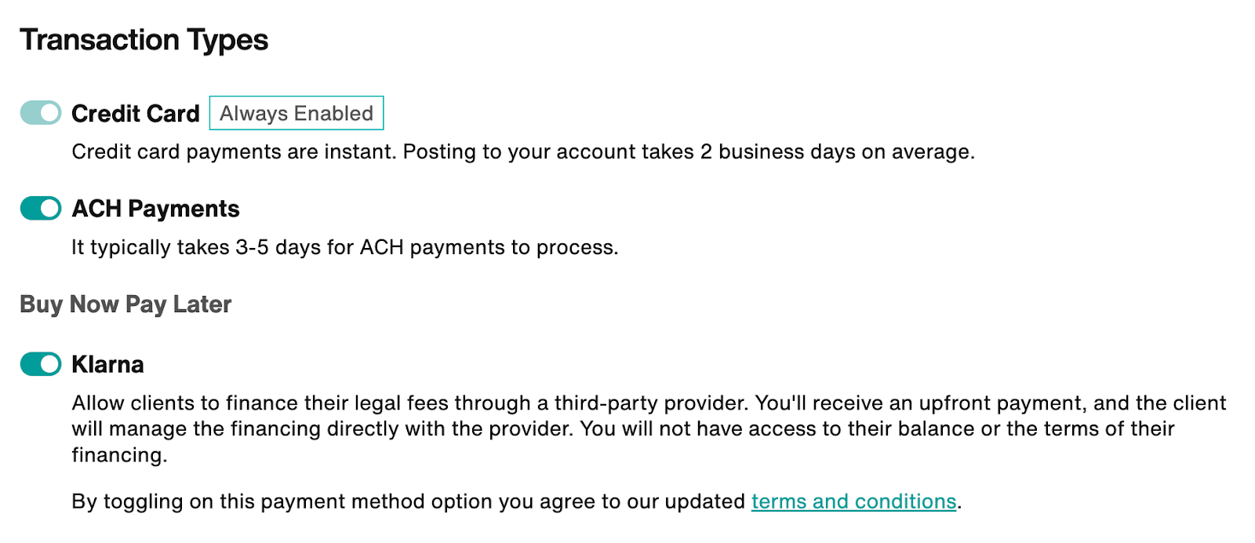The image size is (1255, 543).
Task: Click the word "financing." ending Klarna description
Action: [x=119, y=455]
